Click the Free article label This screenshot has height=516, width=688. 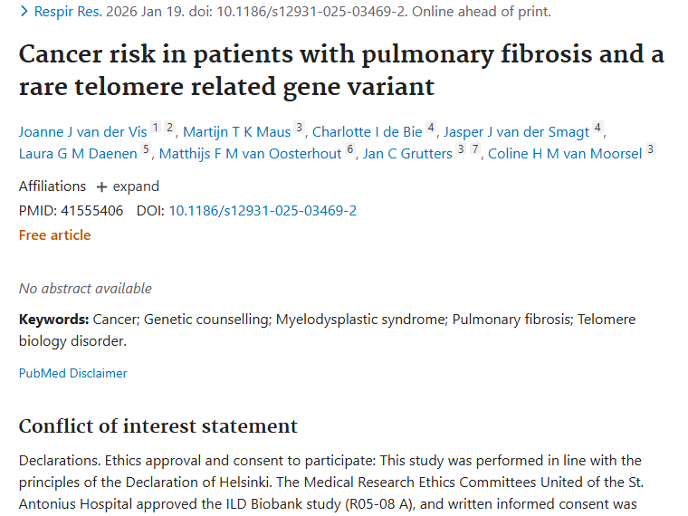coord(54,235)
